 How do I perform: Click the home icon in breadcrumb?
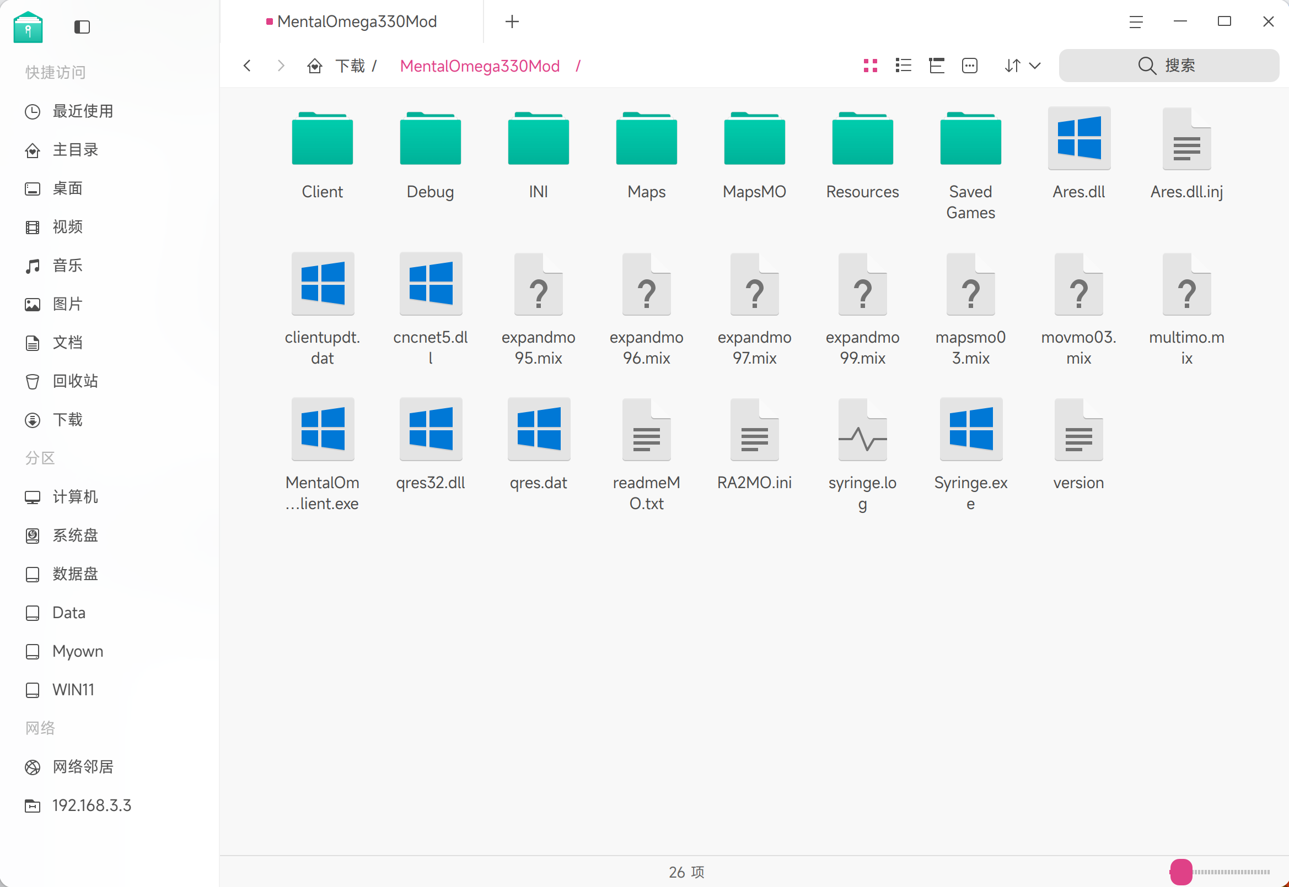pos(315,66)
